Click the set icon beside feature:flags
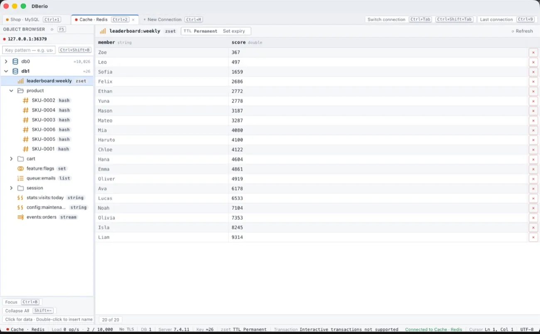Screen dimensions: 540x334 20,168
